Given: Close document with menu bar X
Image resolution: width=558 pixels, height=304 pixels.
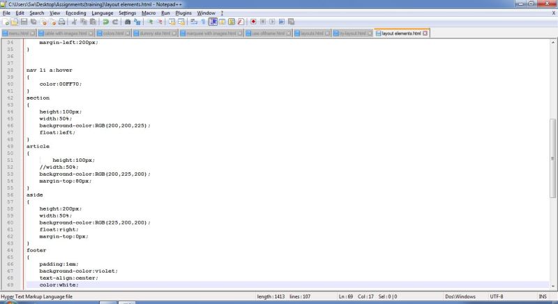Looking at the screenshot, I should (553, 13).
